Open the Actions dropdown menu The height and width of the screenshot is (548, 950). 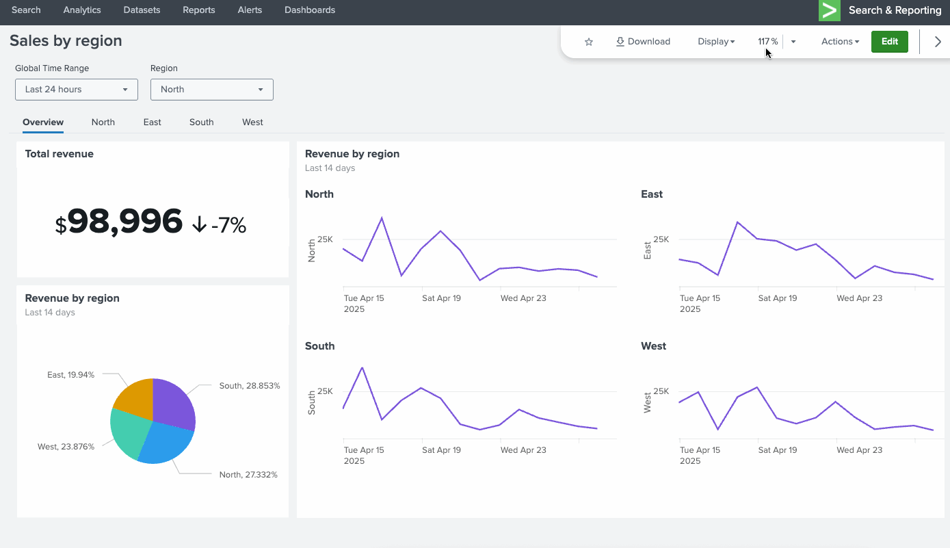click(x=840, y=42)
